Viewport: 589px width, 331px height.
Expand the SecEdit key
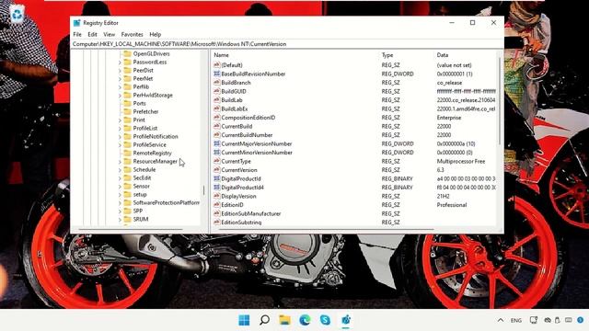tap(120, 177)
